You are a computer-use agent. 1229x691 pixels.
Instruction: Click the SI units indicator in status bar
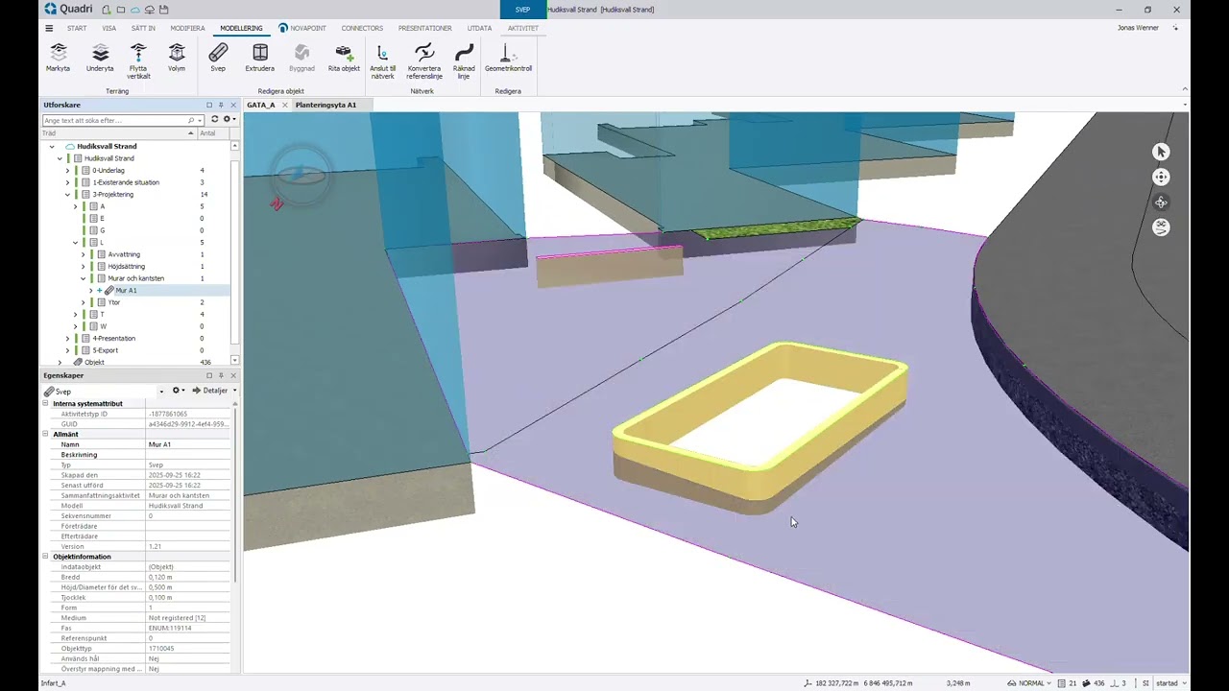click(x=1145, y=683)
